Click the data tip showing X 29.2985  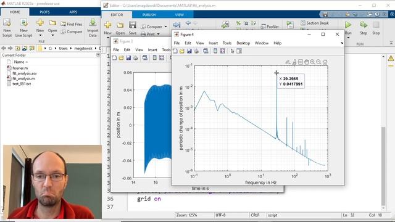(x=291, y=81)
